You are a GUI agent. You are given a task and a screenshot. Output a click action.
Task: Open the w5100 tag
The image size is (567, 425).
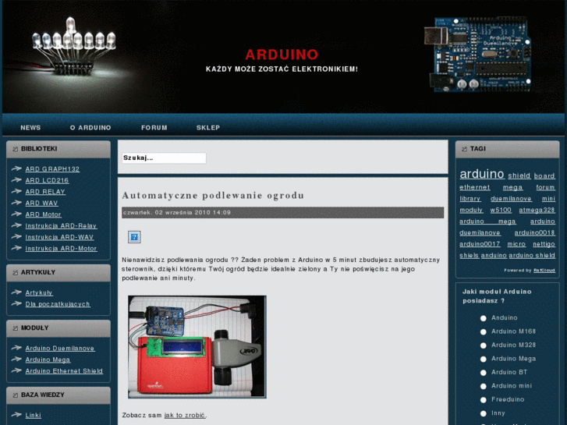[501, 210]
